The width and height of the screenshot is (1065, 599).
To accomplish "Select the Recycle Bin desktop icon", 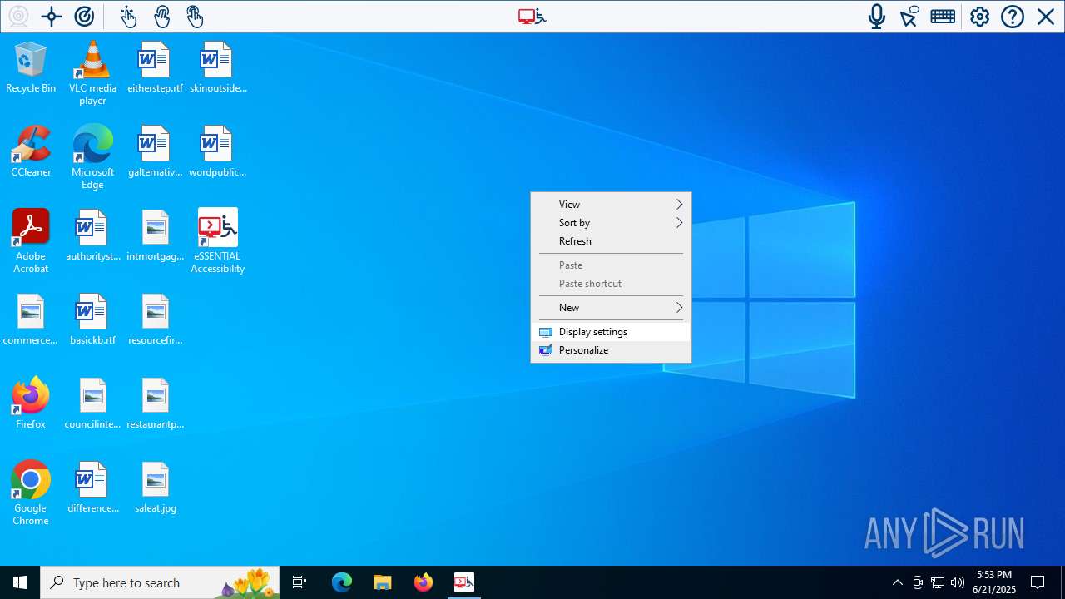I will (x=31, y=67).
